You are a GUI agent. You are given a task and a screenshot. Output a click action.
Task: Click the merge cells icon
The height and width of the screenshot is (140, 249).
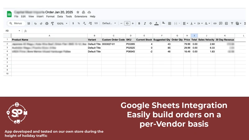point(176,24)
